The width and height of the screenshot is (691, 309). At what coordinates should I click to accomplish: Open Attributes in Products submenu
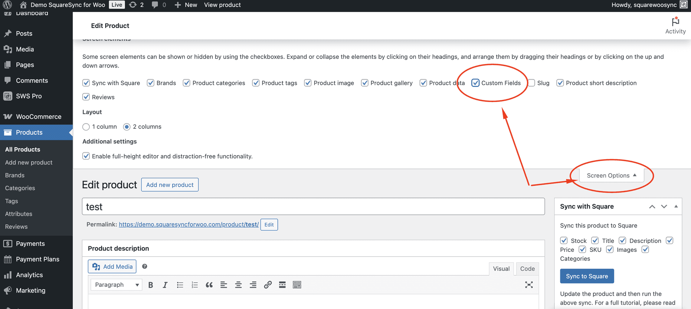[x=19, y=214]
